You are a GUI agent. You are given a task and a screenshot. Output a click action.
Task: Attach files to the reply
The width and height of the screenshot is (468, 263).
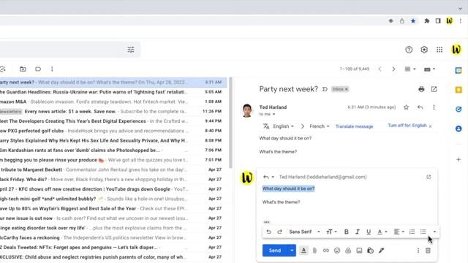[314, 251]
